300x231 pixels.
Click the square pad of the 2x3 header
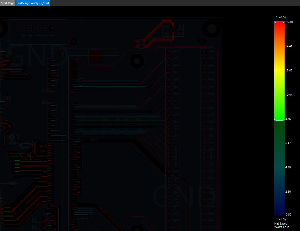point(180,27)
